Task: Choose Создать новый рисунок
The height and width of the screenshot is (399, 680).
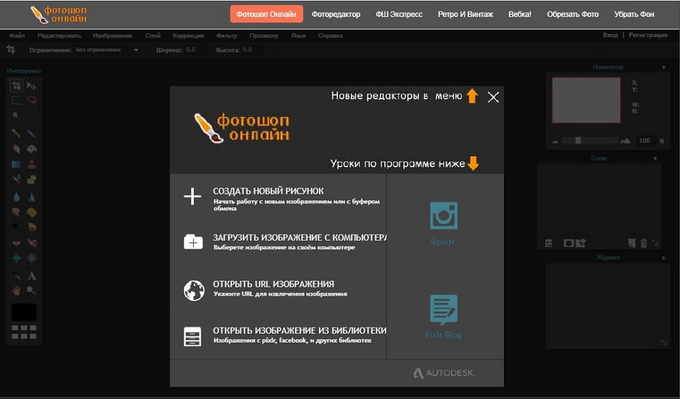Action: click(x=278, y=197)
